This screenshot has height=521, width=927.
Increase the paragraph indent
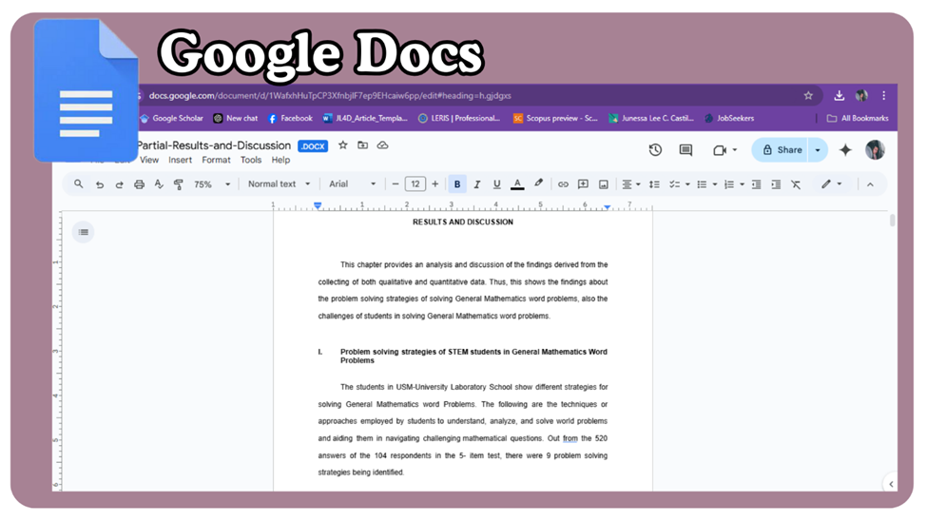click(x=776, y=184)
